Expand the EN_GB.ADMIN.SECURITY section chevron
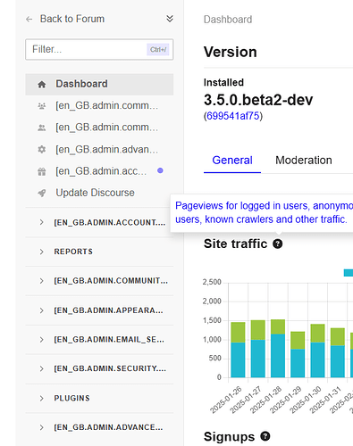Image resolution: width=353 pixels, height=446 pixels. (41, 368)
